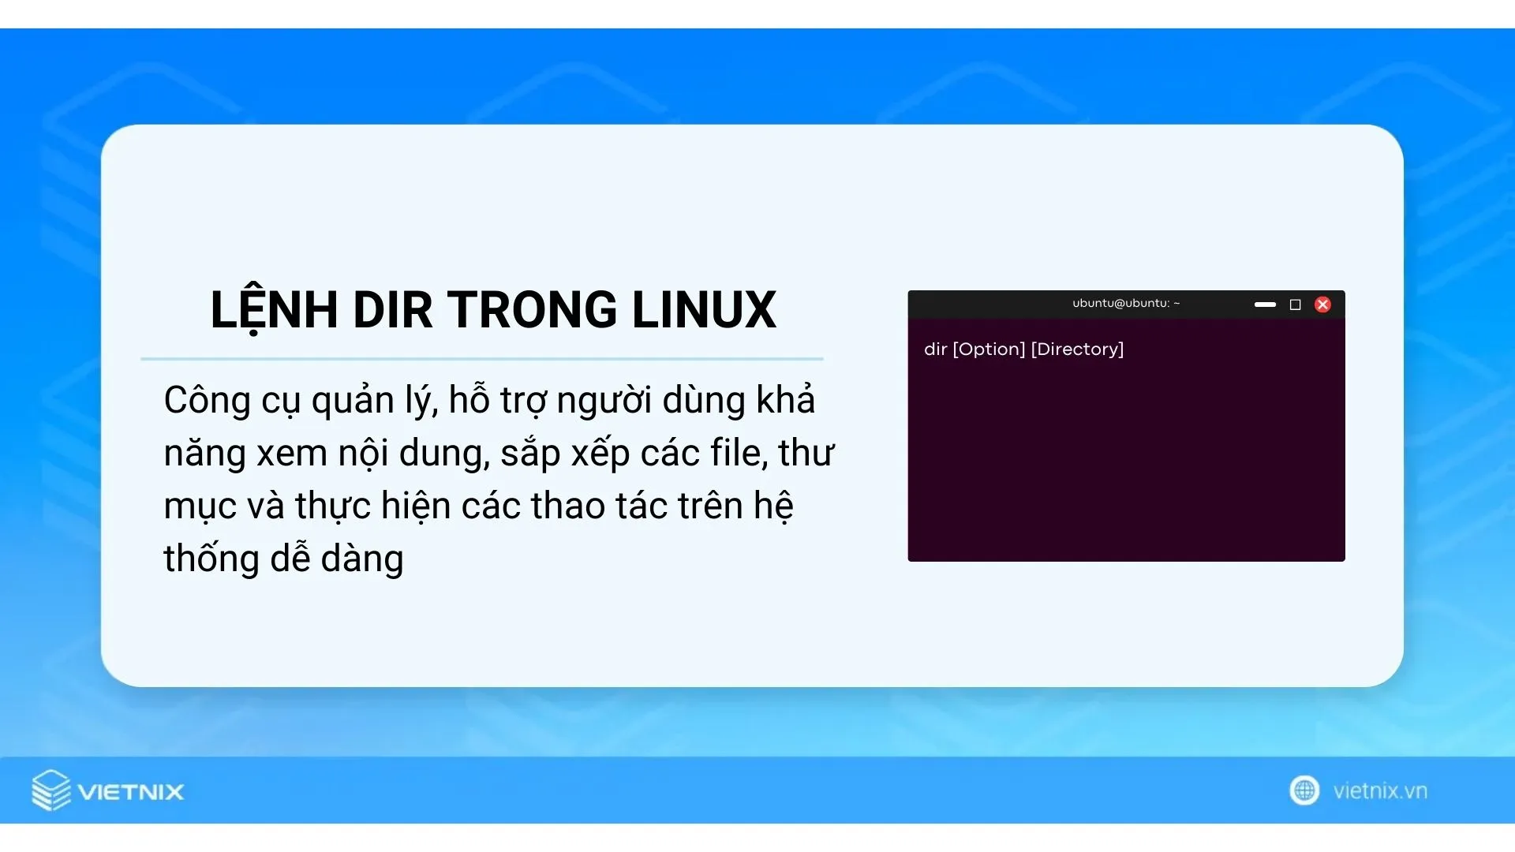Screen dimensions: 1515x852
Task: Select the dir [Option] [Directory] command text
Action: (x=1023, y=349)
